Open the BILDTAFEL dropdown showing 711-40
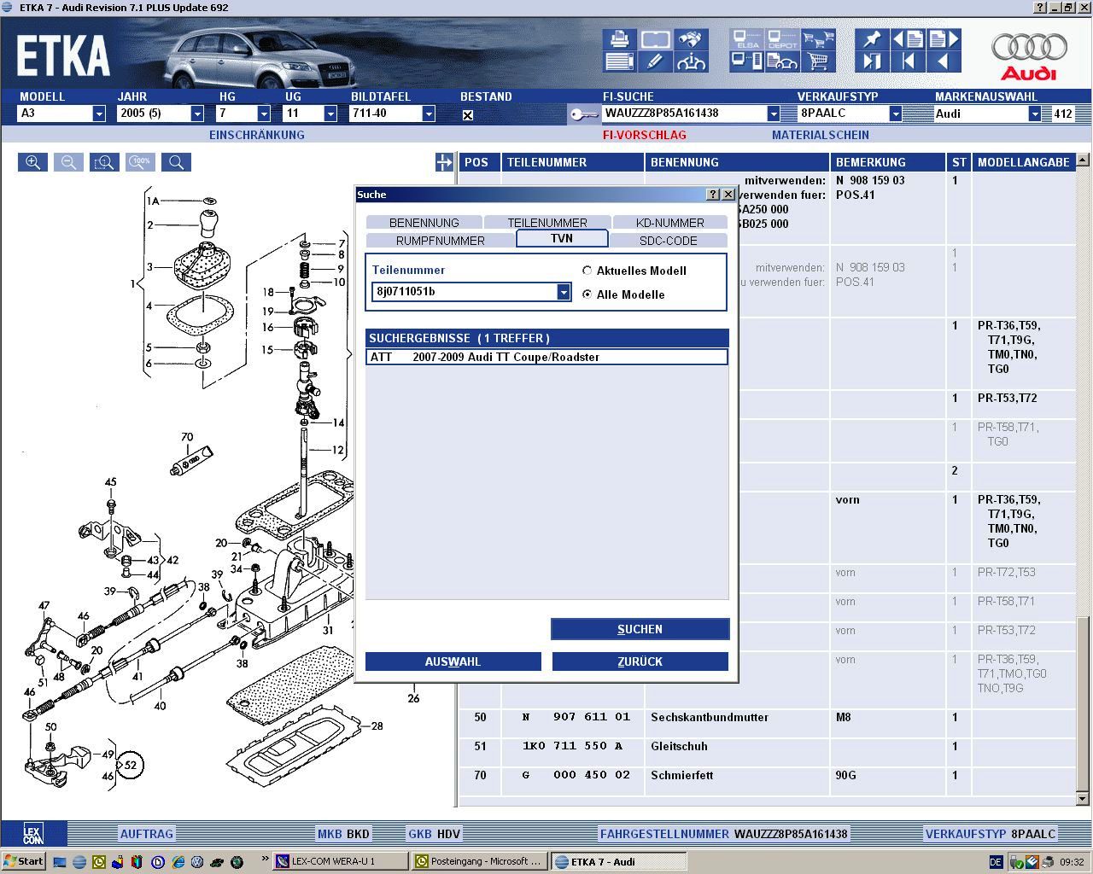The height and width of the screenshot is (874, 1093). (429, 114)
